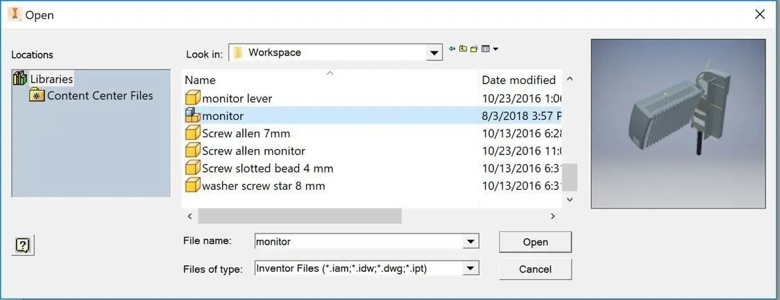Click the monitor 3D preview thumbnail

pyautogui.click(x=678, y=124)
